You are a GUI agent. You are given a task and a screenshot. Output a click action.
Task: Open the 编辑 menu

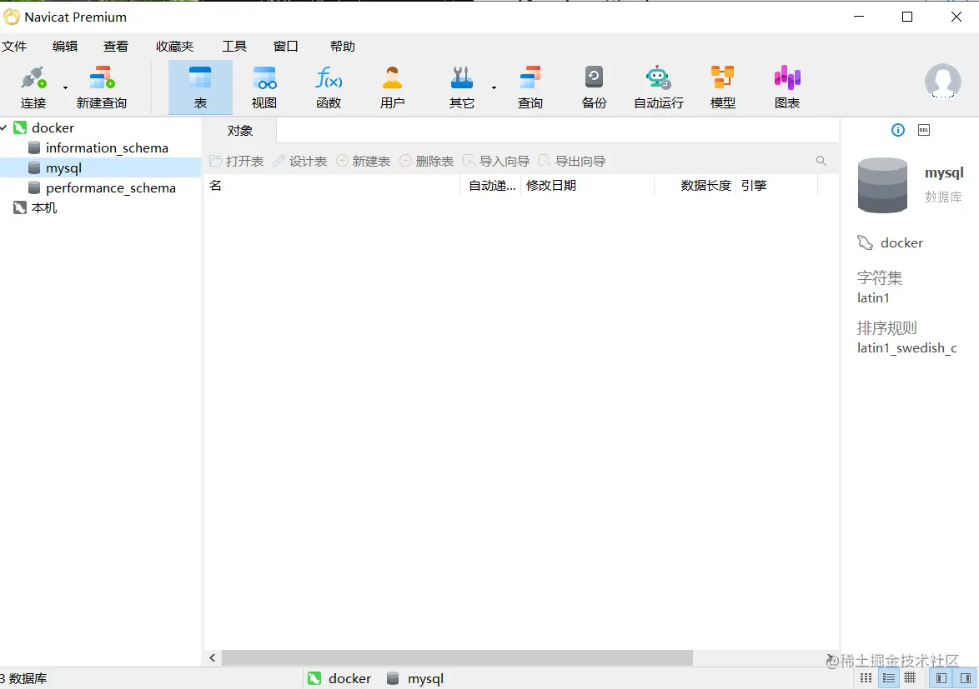click(65, 46)
